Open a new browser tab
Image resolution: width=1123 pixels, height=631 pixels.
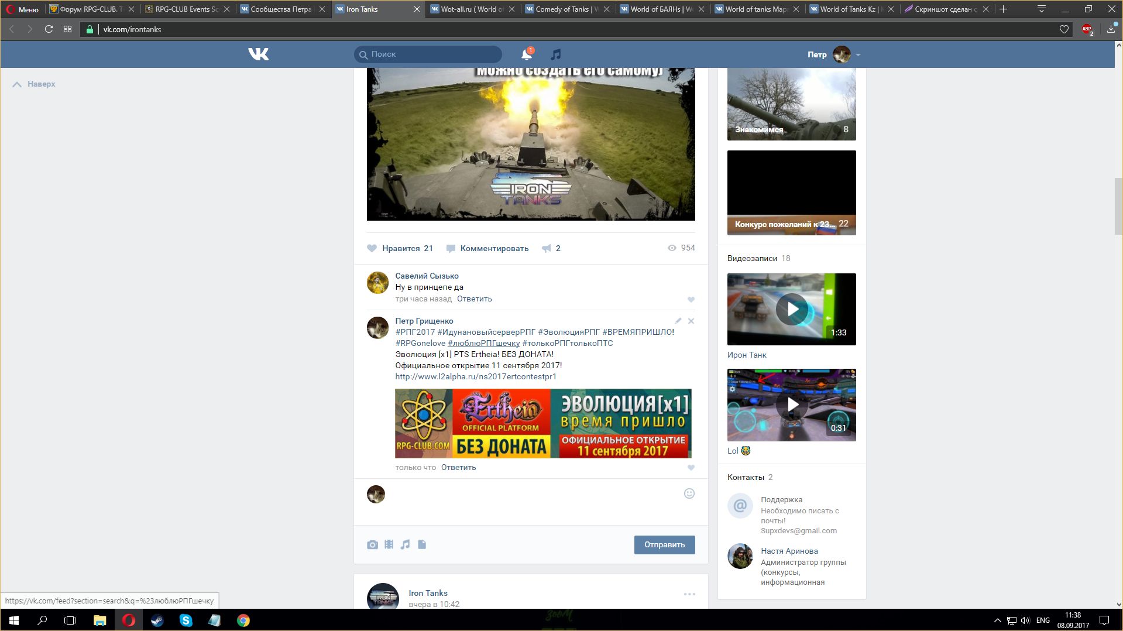(x=1003, y=9)
